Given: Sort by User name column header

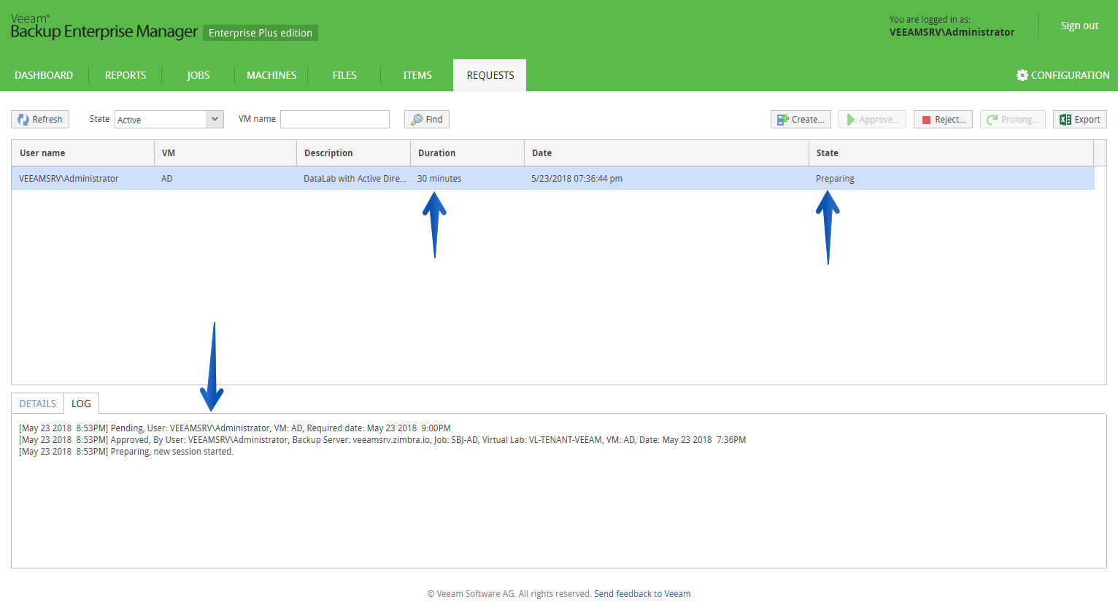Looking at the screenshot, I should pyautogui.click(x=82, y=153).
